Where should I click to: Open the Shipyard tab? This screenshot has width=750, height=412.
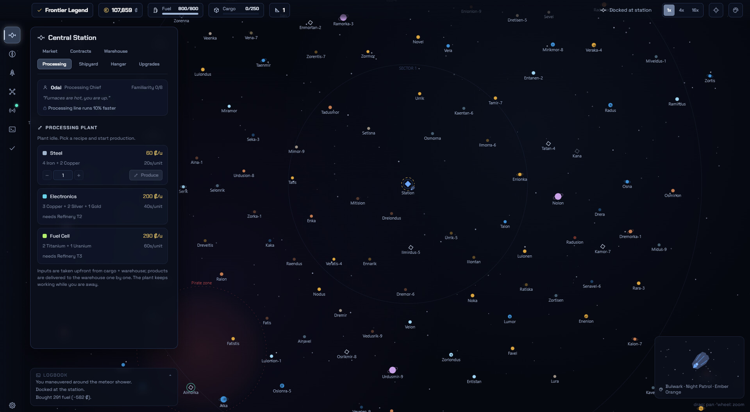point(88,64)
